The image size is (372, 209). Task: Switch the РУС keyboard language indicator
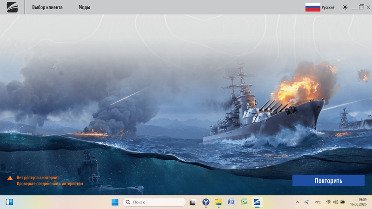click(x=318, y=202)
